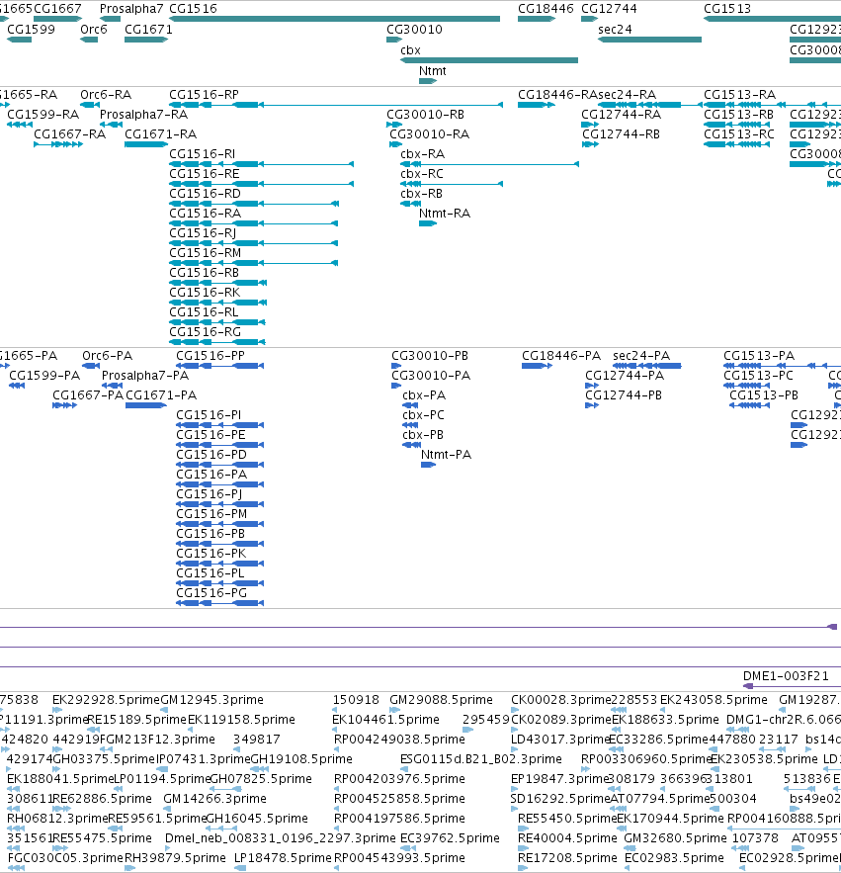Open EST EC39762.5prime
The image size is (841, 873).
pyautogui.click(x=451, y=838)
